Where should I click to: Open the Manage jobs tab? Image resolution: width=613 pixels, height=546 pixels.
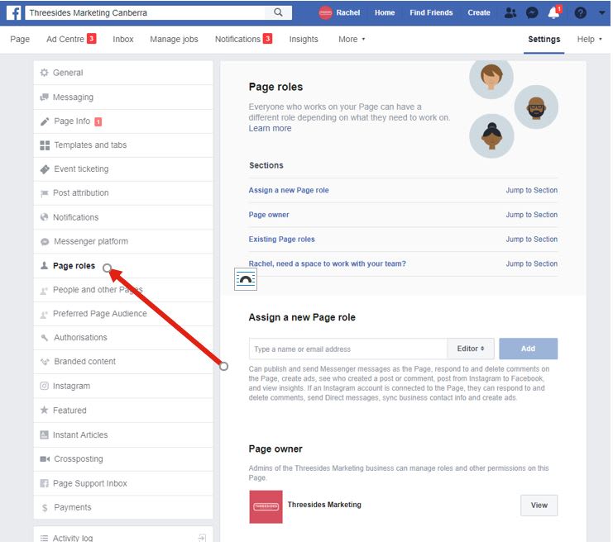175,40
